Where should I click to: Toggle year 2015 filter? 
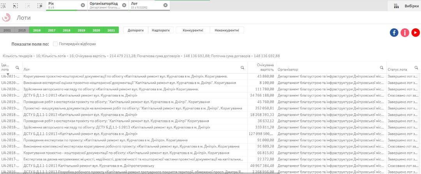(x=22, y=30)
